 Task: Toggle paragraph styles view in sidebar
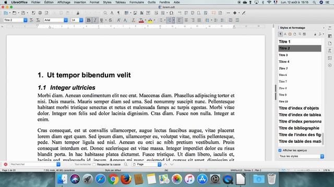click(x=280, y=34)
